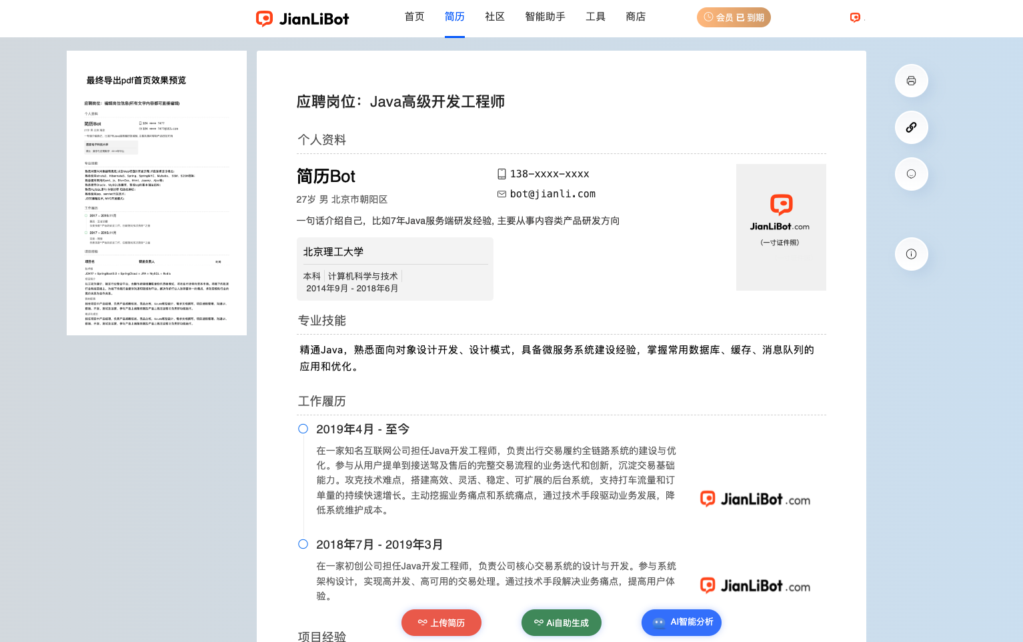Click the printer icon button
This screenshot has width=1023, height=642.
pos(911,81)
